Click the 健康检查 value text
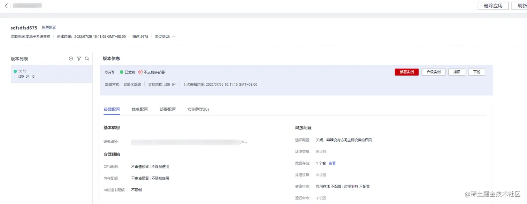 343,187
